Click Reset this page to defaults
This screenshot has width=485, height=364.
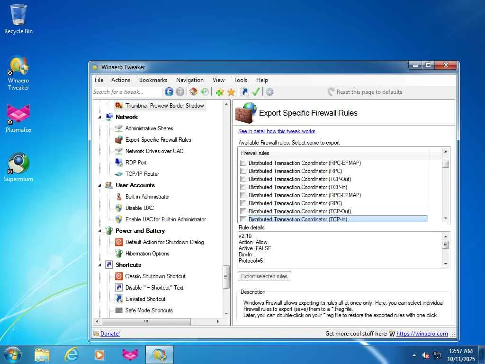click(365, 92)
